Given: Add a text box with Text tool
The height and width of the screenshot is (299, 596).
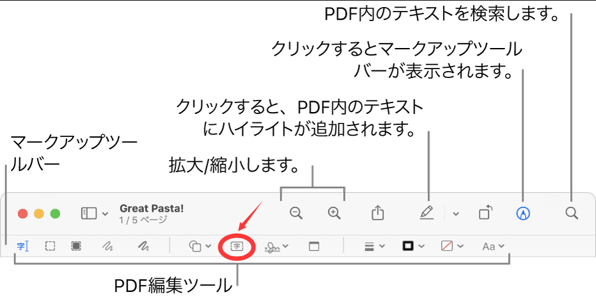Looking at the screenshot, I should point(237,246).
